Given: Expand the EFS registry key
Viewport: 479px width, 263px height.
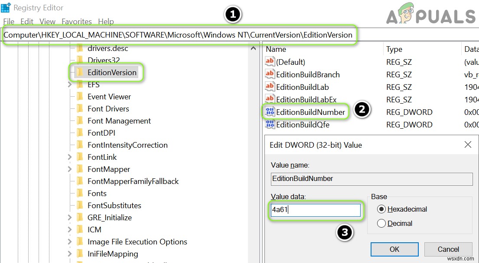Looking at the screenshot, I should pyautogui.click(x=69, y=85).
